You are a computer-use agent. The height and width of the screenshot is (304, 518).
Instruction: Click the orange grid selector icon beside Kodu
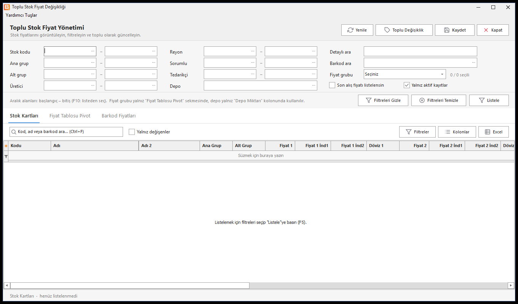[x=6, y=146]
